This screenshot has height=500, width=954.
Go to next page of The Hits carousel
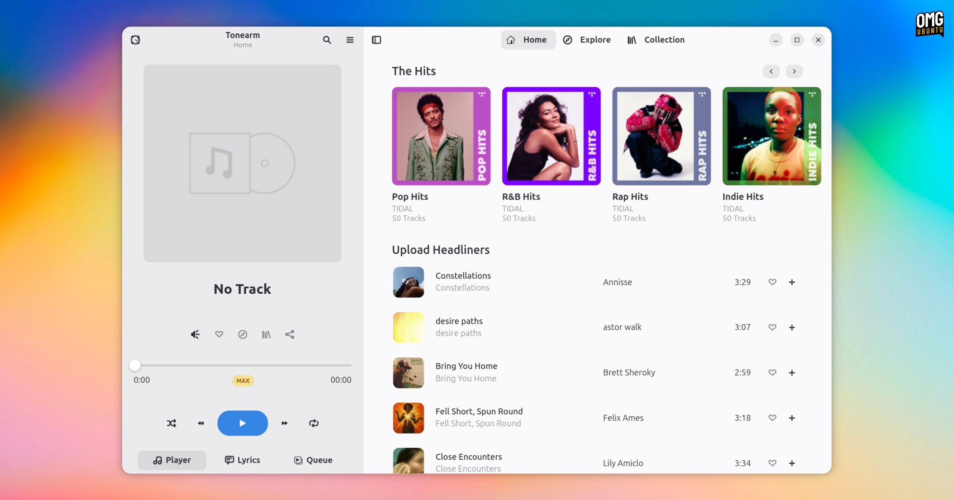794,71
